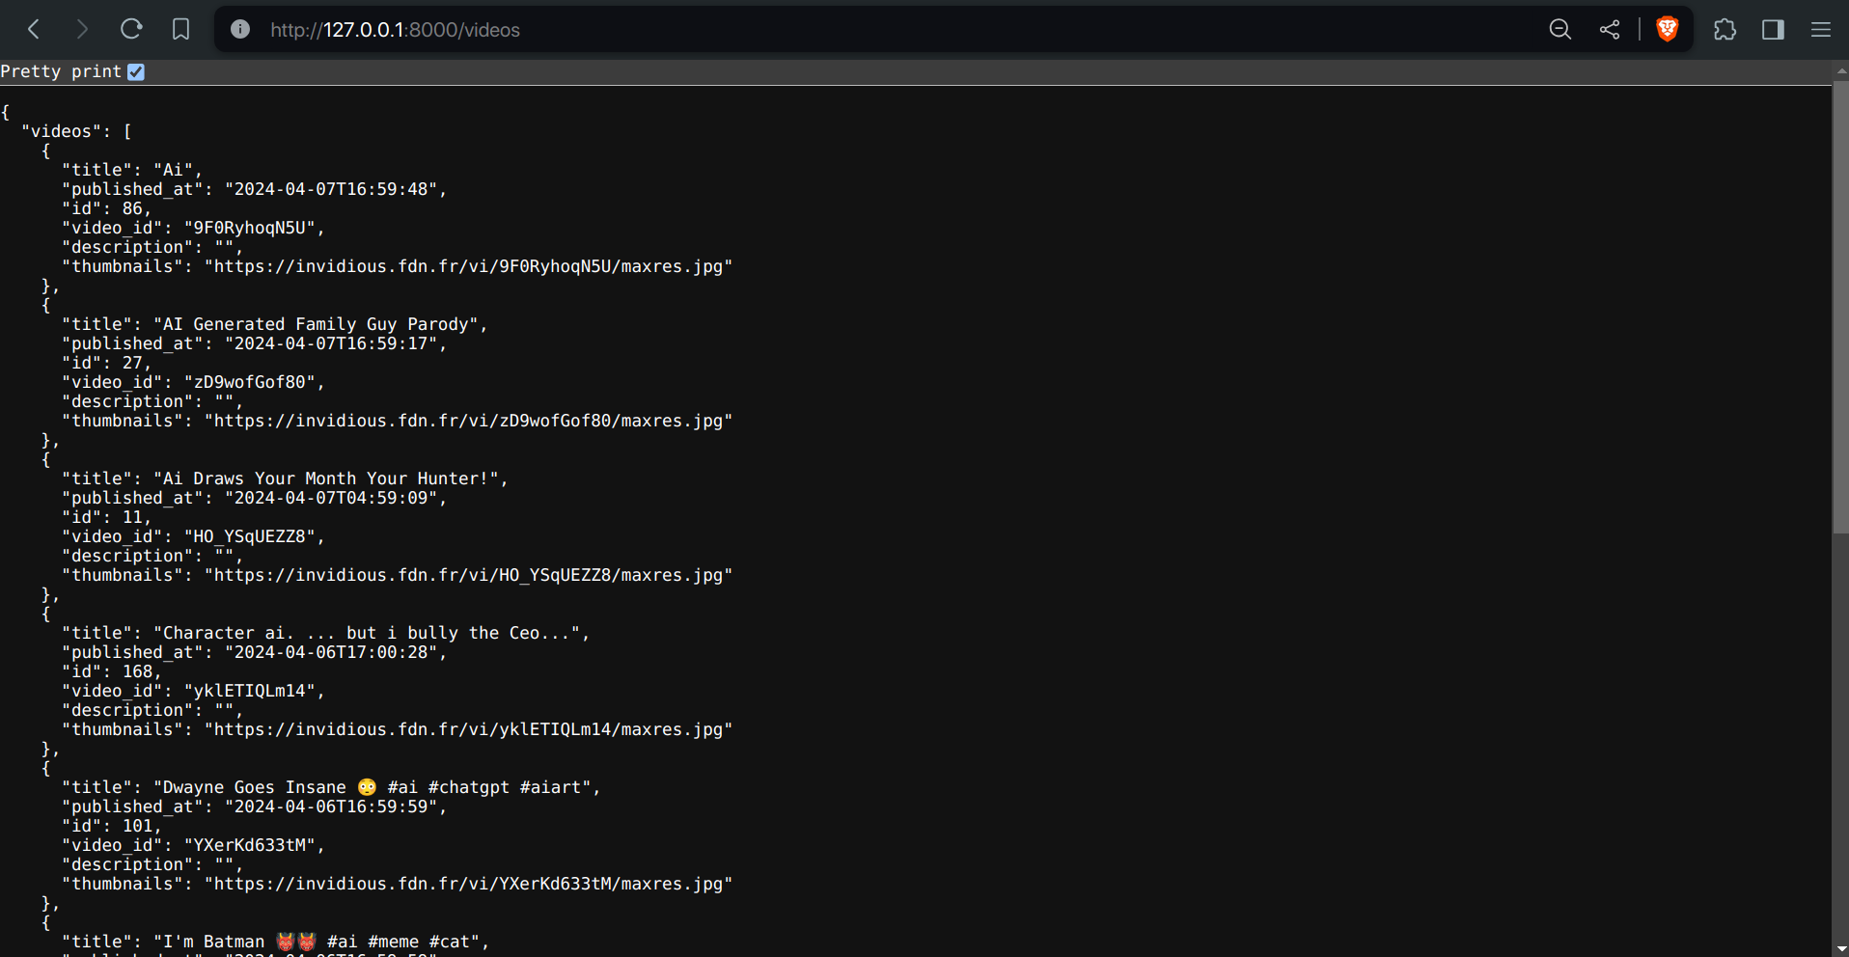Click the thumbnails URL for yklETIQLm14
The width and height of the screenshot is (1849, 957).
[468, 729]
